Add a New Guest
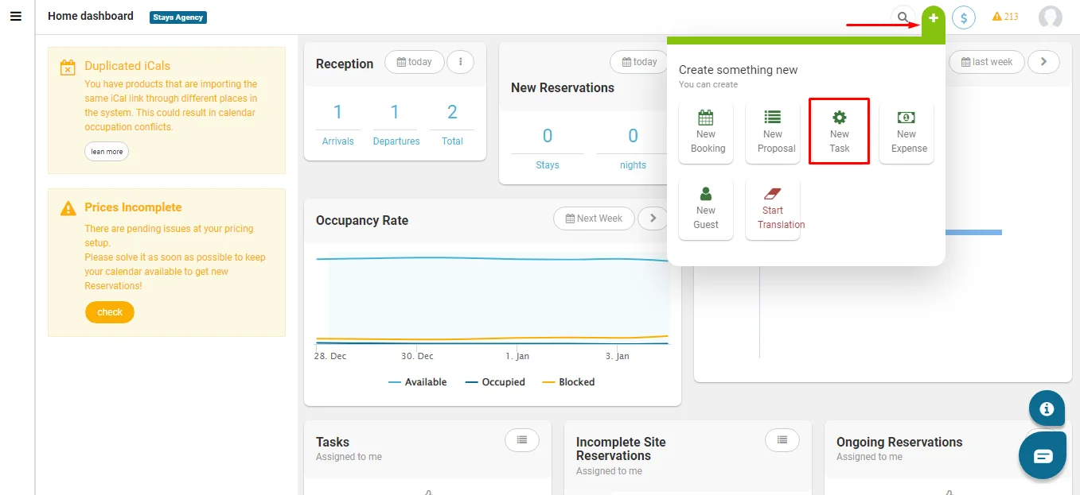This screenshot has height=495, width=1080. [706, 209]
